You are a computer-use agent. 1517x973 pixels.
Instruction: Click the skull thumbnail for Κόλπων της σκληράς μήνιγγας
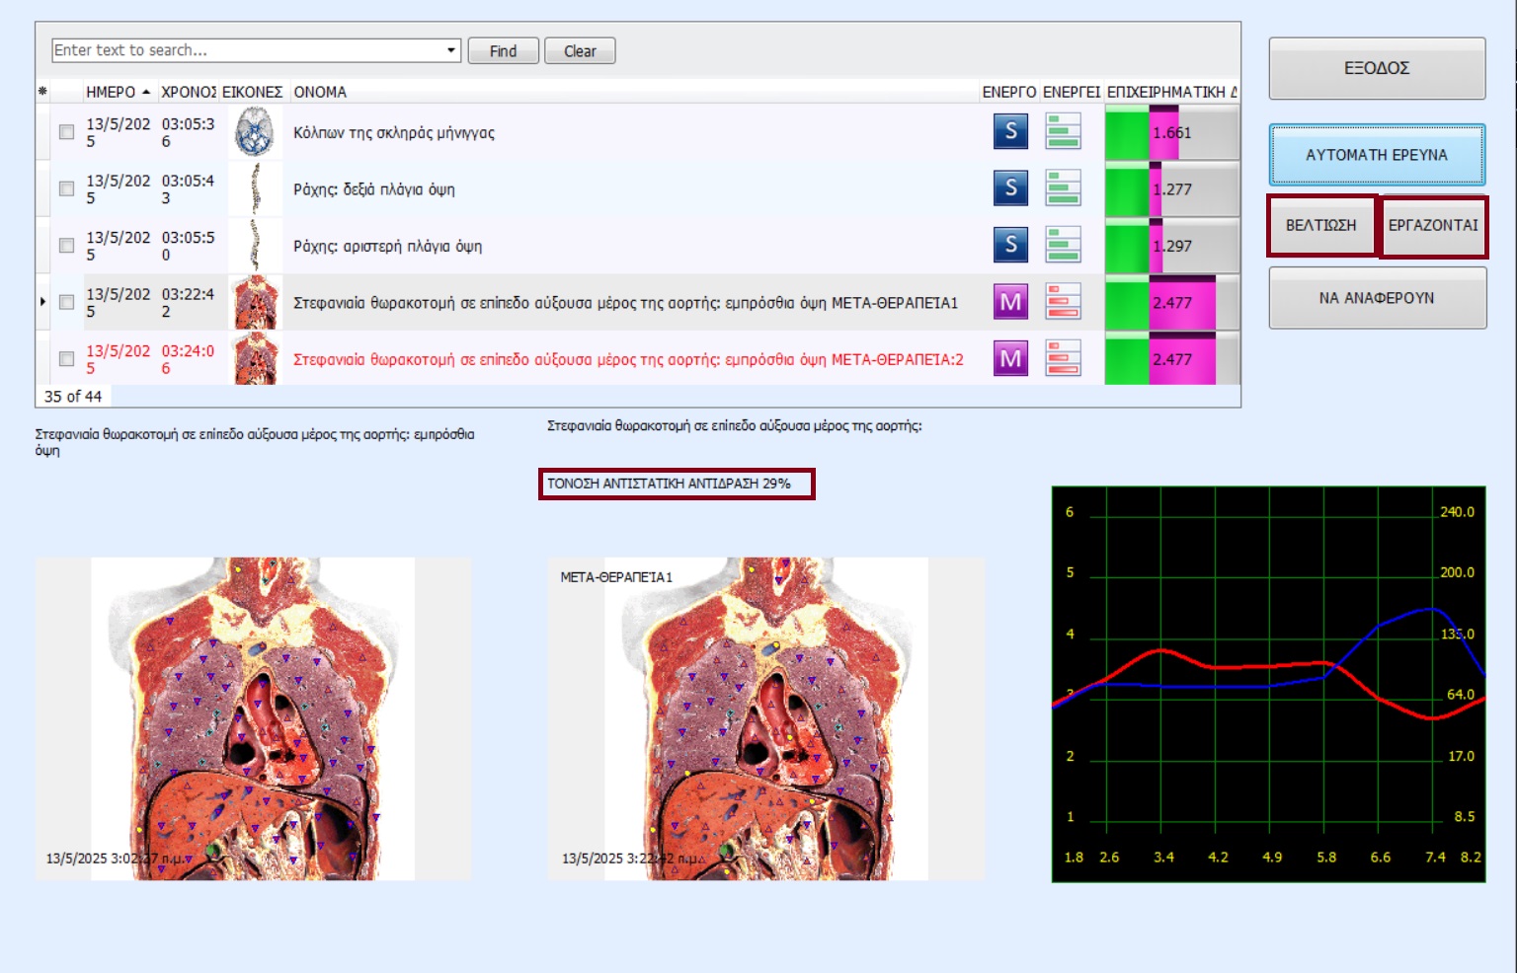(255, 132)
